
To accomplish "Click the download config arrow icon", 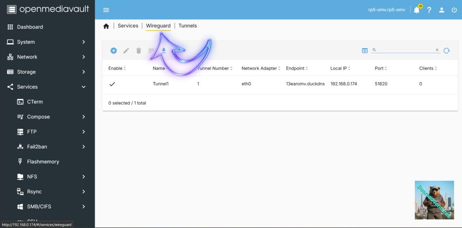I will pyautogui.click(x=164, y=51).
